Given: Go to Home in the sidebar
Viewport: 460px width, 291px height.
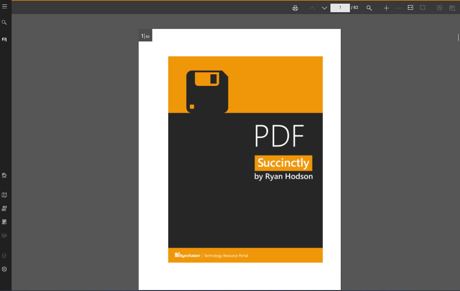Looking at the screenshot, I should (x=4, y=175).
